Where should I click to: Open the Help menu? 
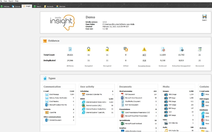(17, 1)
